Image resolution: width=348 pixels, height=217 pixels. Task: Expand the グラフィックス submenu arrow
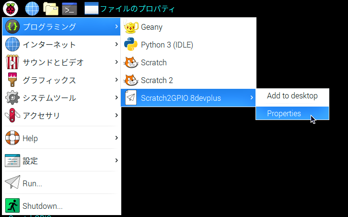[116, 80]
